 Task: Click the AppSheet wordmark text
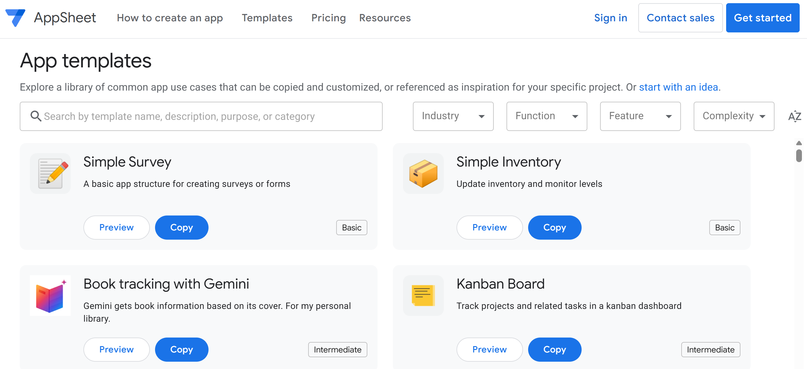[65, 18]
